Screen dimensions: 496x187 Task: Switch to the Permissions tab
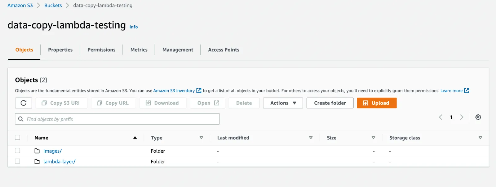point(101,50)
